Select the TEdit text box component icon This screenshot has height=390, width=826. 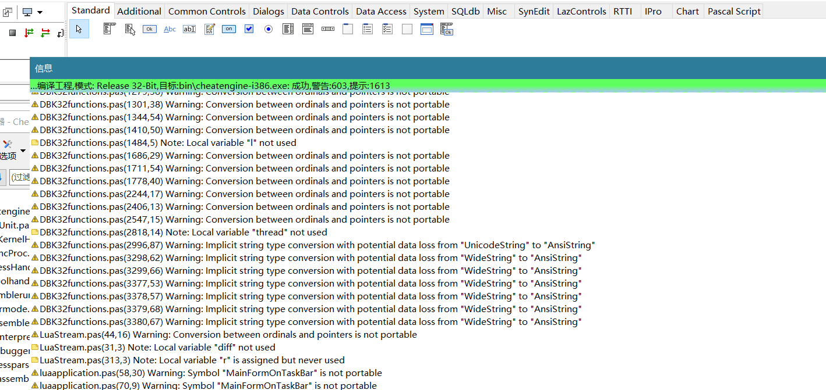click(x=189, y=29)
